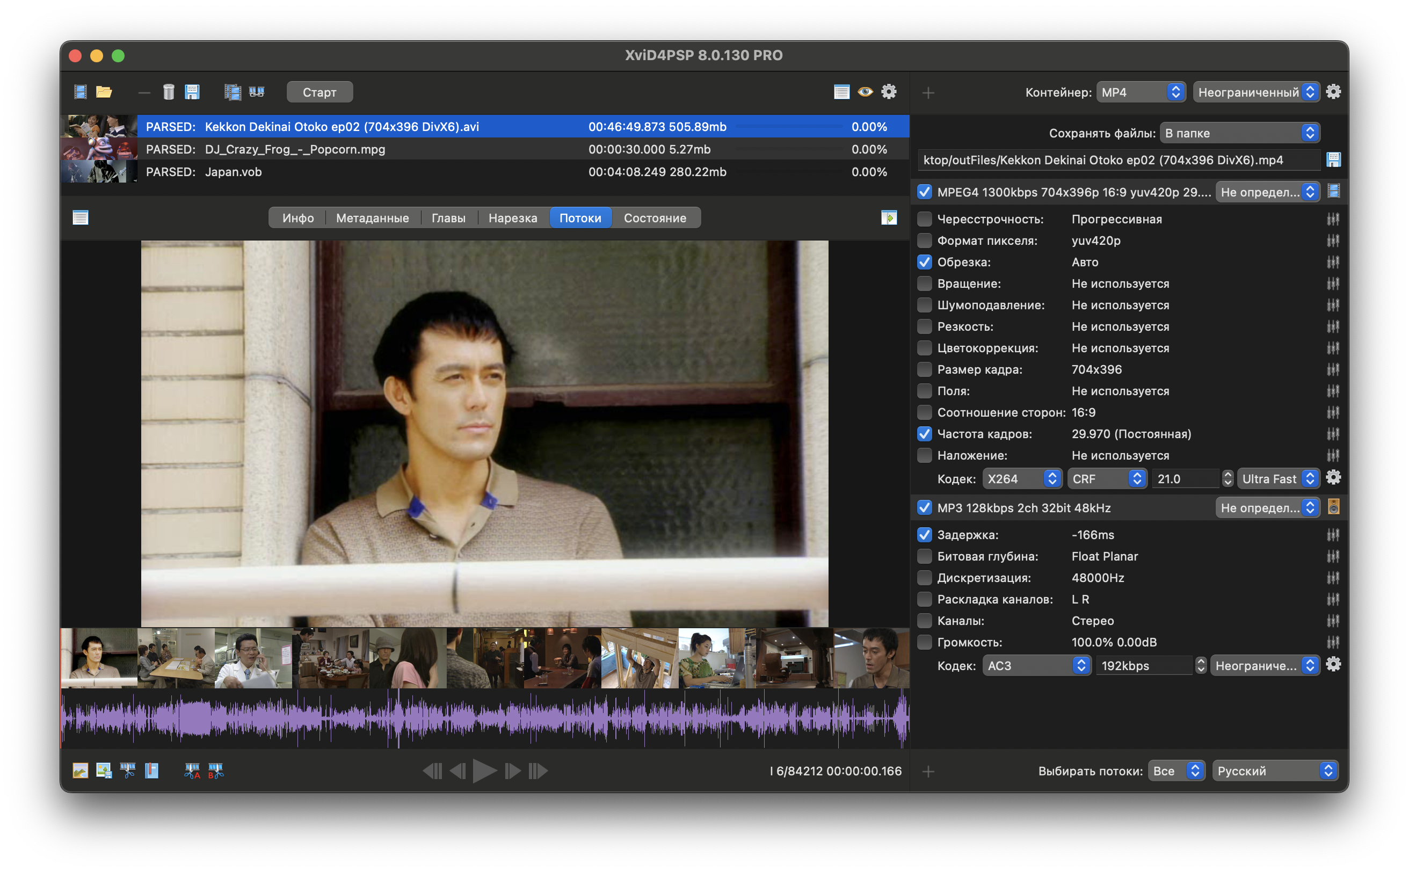Image resolution: width=1409 pixels, height=872 pixels.
Task: Click the filmstrip icon on the MPEG4 stream row
Action: (x=1333, y=192)
